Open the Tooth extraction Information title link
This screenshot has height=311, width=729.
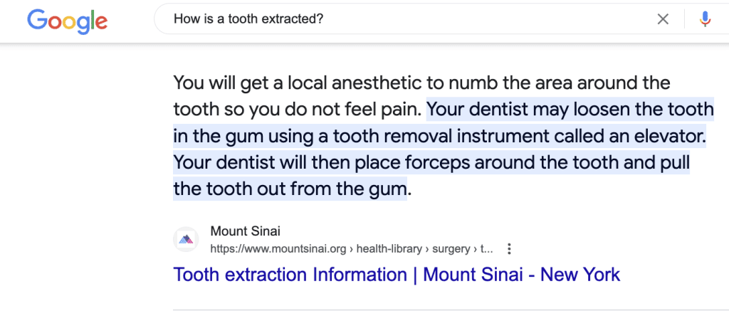397,275
